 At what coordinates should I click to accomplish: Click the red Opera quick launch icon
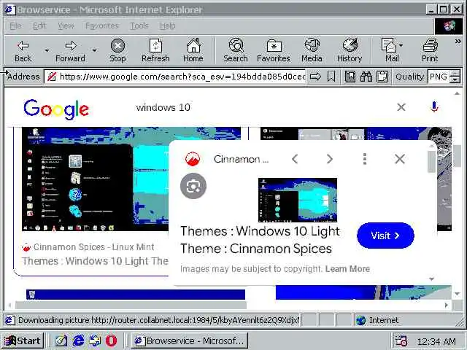click(x=111, y=341)
